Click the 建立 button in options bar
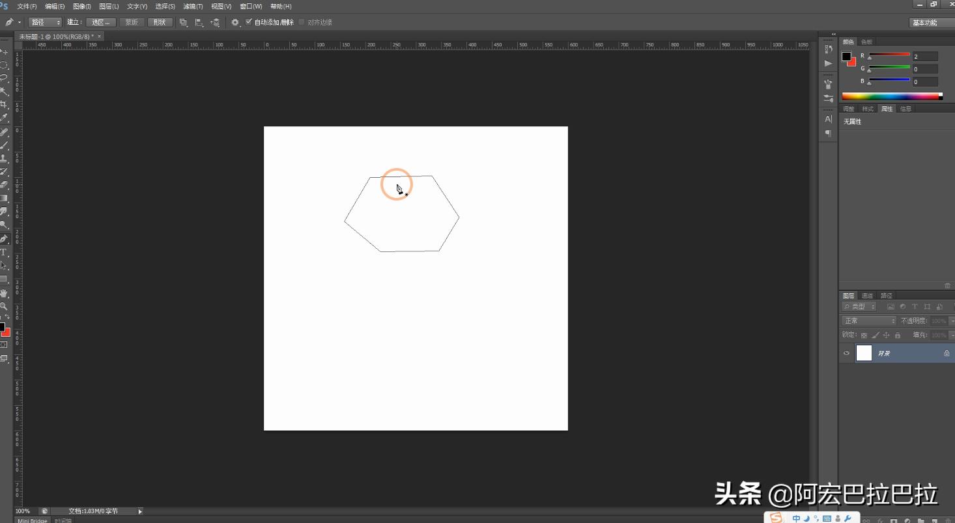This screenshot has width=955, height=523. [x=74, y=21]
